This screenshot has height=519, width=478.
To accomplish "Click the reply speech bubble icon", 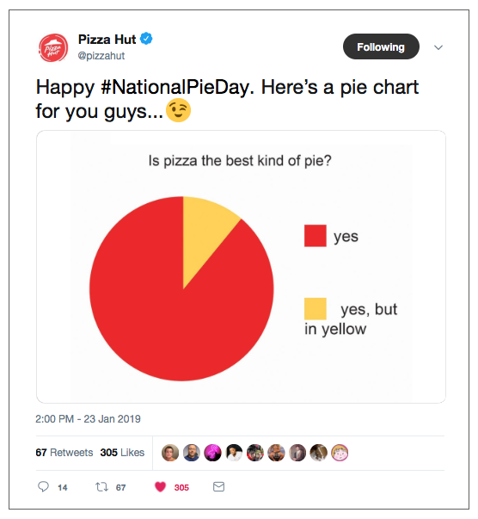I will (43, 486).
